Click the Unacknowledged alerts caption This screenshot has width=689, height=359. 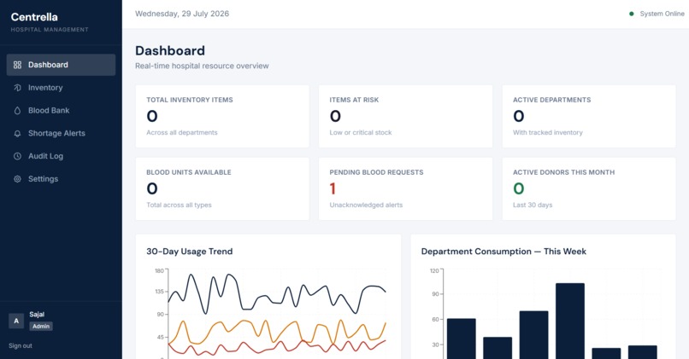tap(366, 206)
